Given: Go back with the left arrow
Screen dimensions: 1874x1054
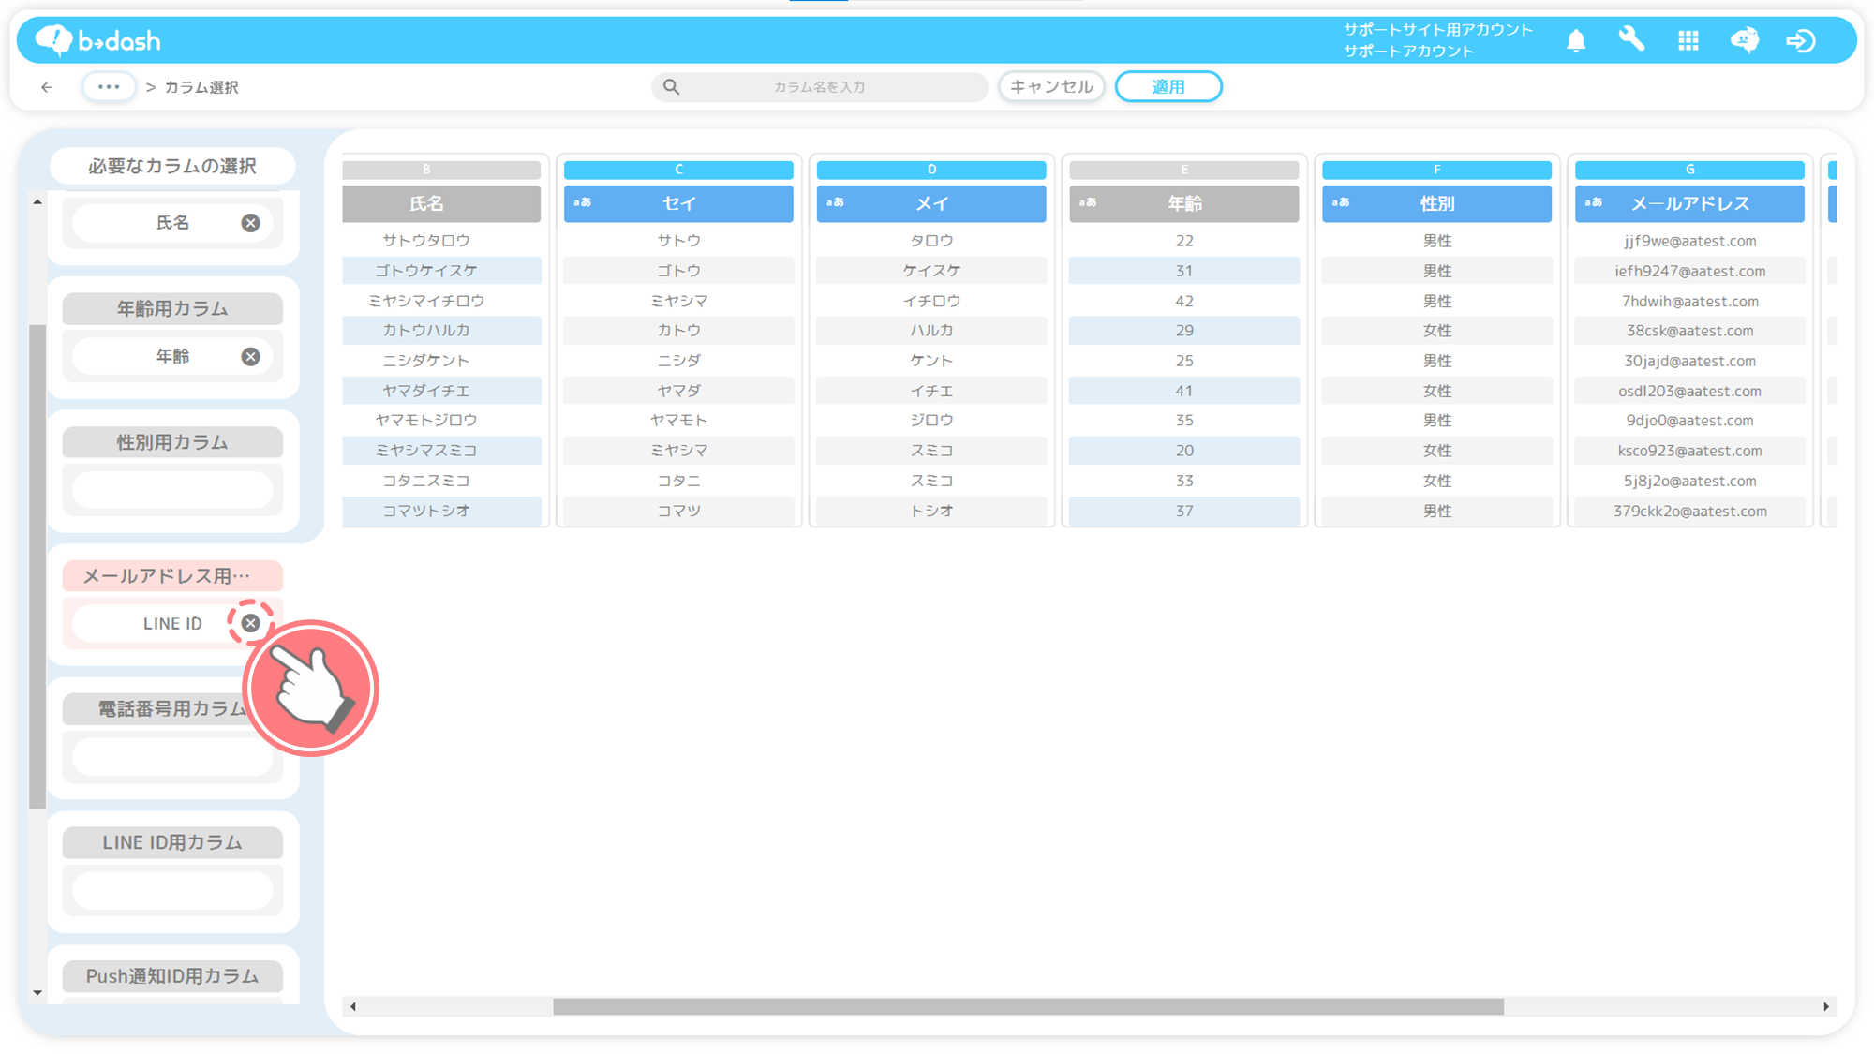Looking at the screenshot, I should pyautogui.click(x=47, y=87).
